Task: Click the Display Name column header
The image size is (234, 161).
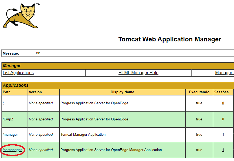Action: pos(122,92)
